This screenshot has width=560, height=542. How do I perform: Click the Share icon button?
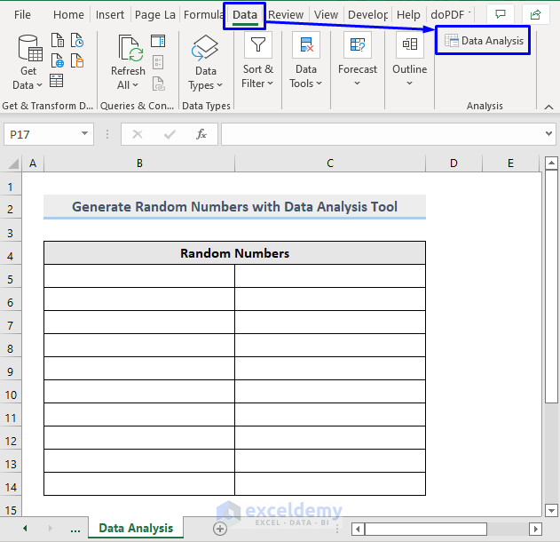click(535, 14)
